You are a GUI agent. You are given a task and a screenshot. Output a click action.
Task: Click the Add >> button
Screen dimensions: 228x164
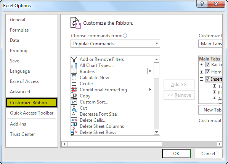click(179, 84)
